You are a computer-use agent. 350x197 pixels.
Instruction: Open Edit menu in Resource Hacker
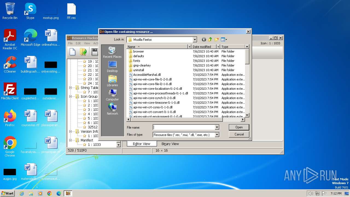tap(78, 43)
